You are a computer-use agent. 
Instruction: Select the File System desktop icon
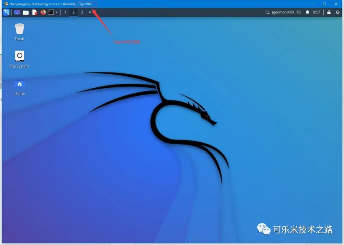coord(19,59)
